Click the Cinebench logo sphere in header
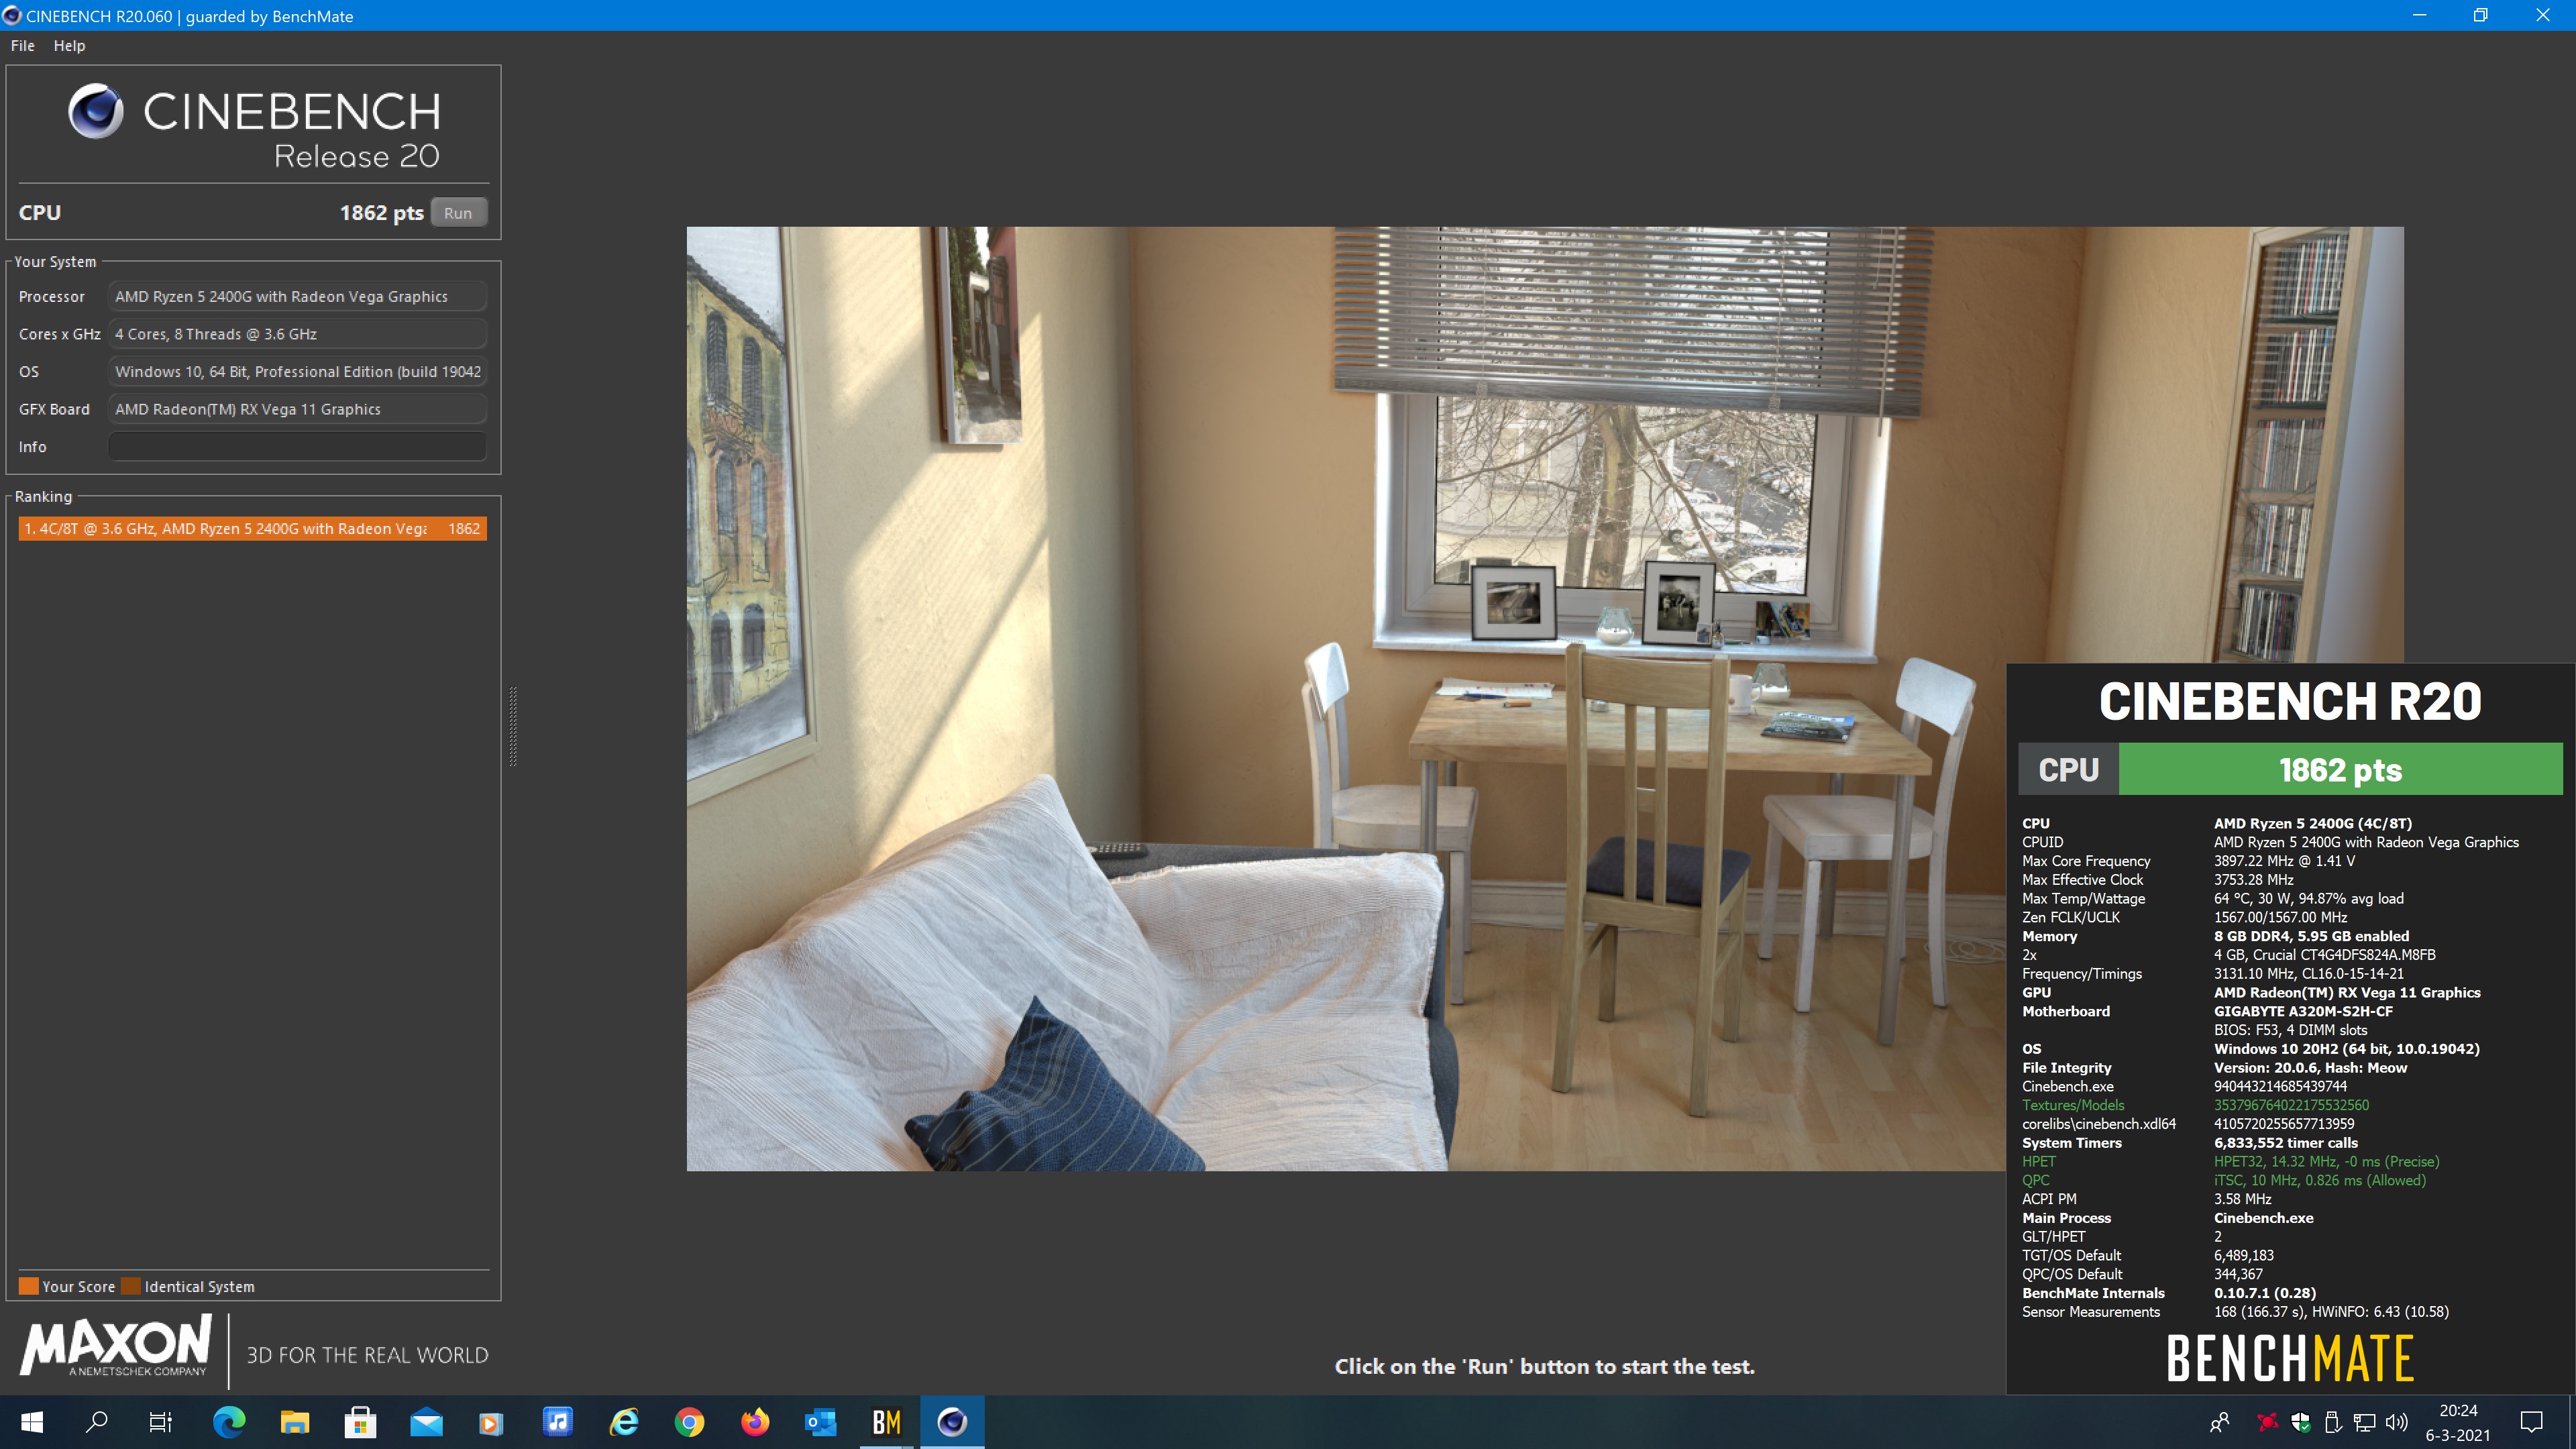The width and height of the screenshot is (2576, 1449). 96,110
